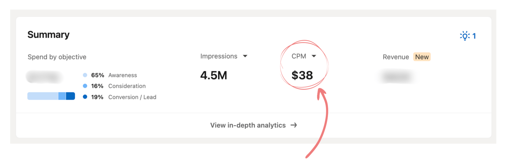Expand the Impressions dropdown arrow
The height and width of the screenshot is (163, 508).
point(245,56)
